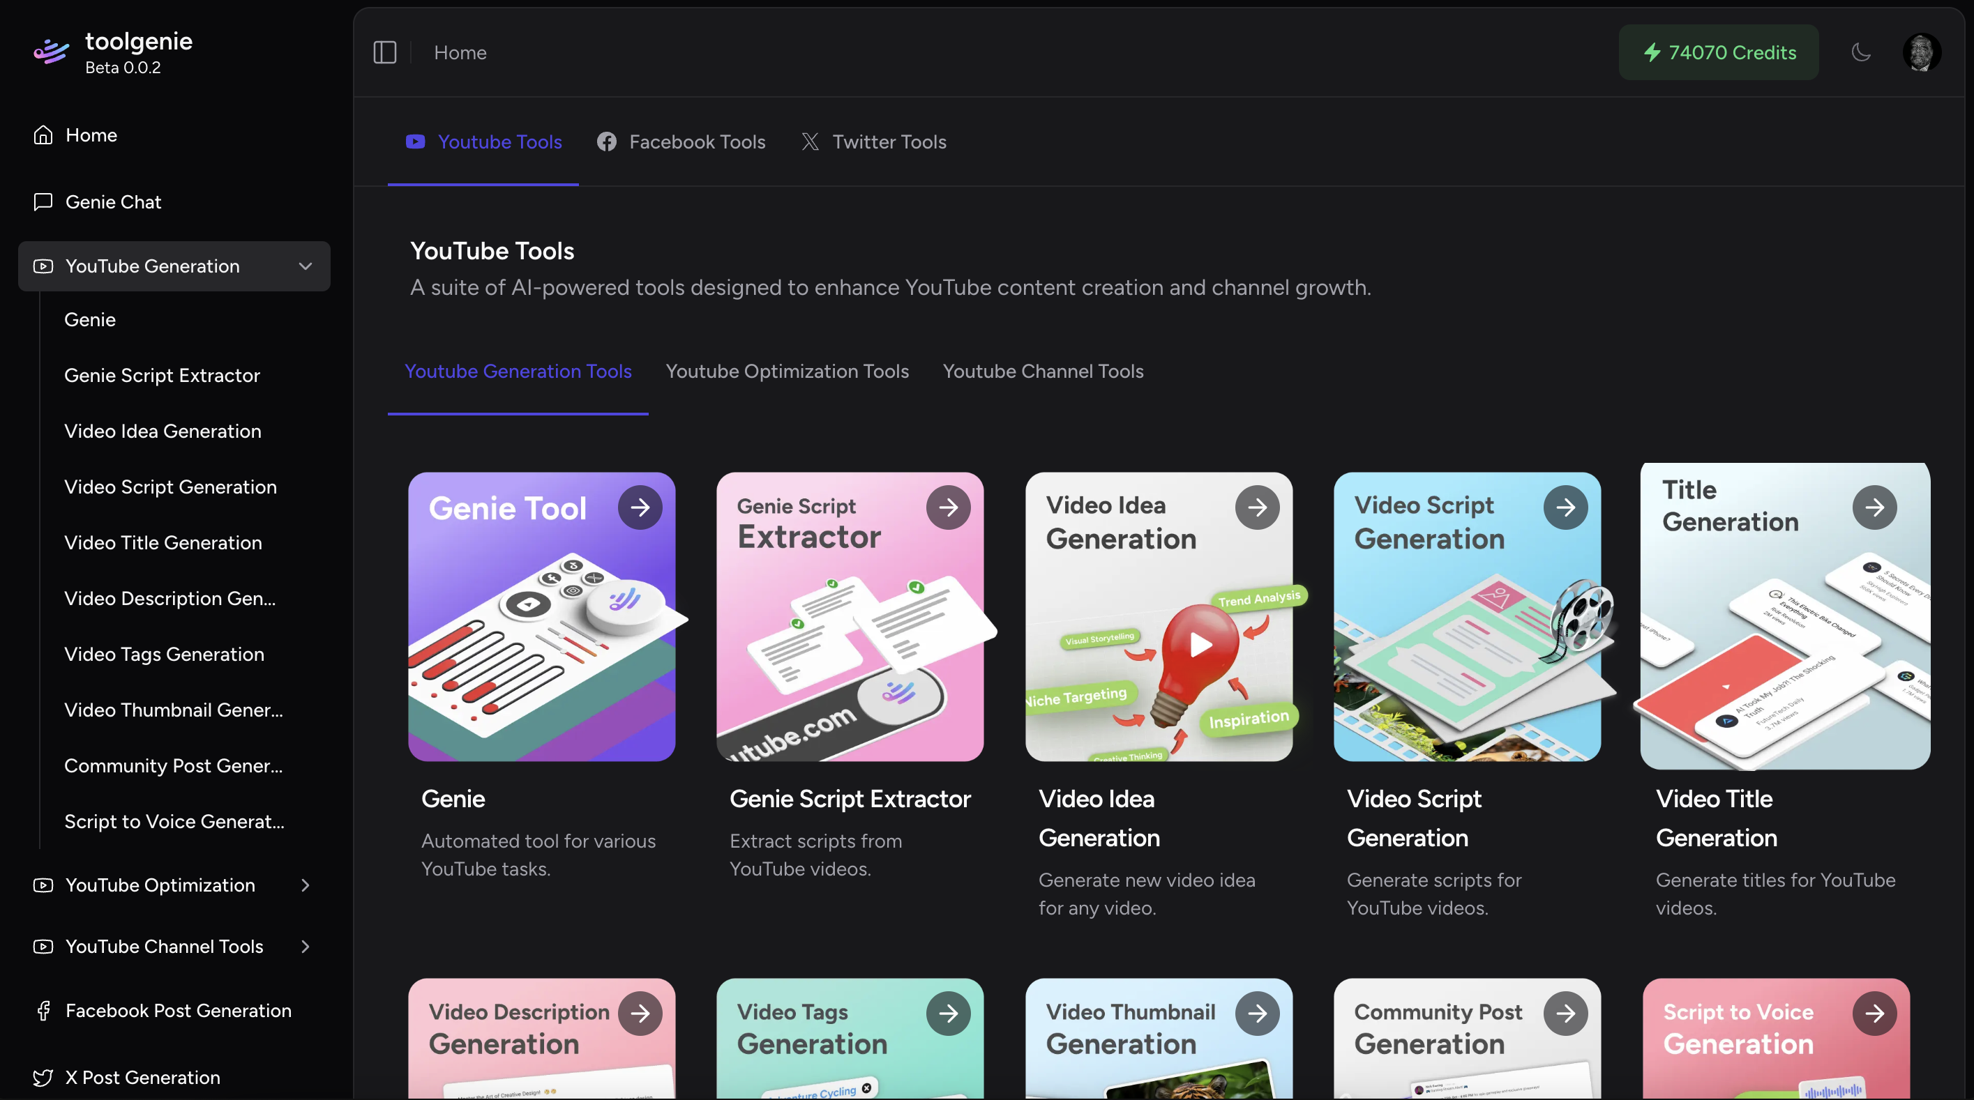Open the Genie Script Extractor card thumbnail
The height and width of the screenshot is (1100, 1974).
click(x=850, y=617)
